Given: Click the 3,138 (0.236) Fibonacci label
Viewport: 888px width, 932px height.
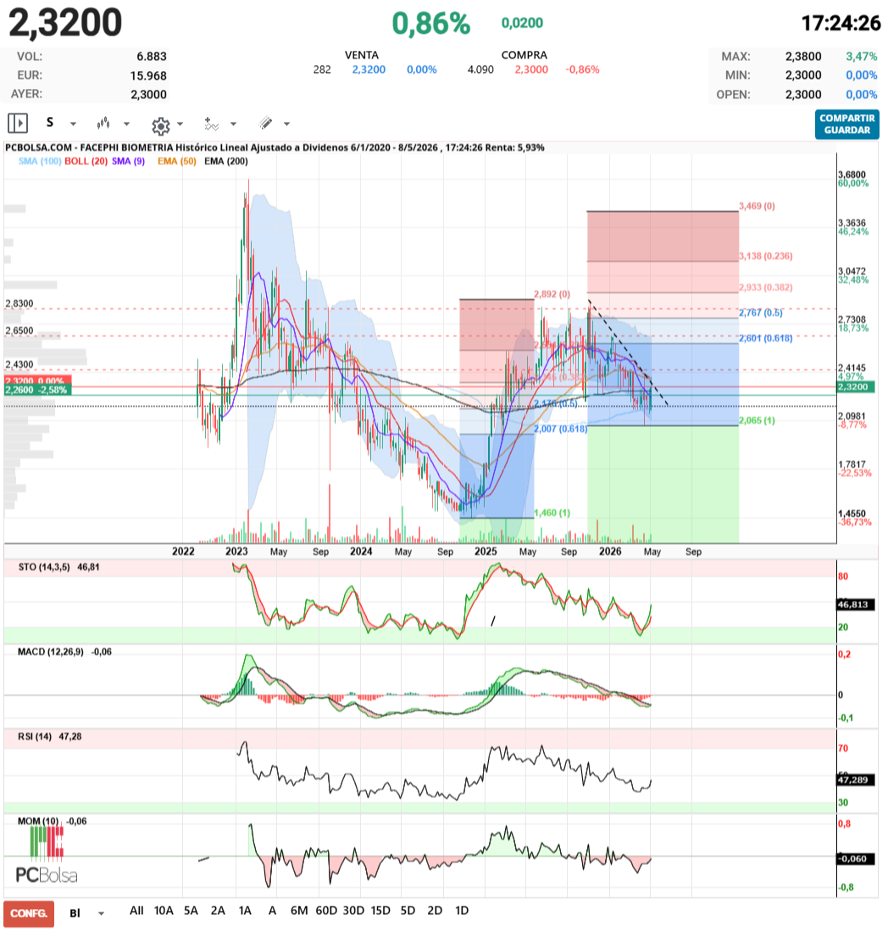Looking at the screenshot, I should pyautogui.click(x=765, y=256).
